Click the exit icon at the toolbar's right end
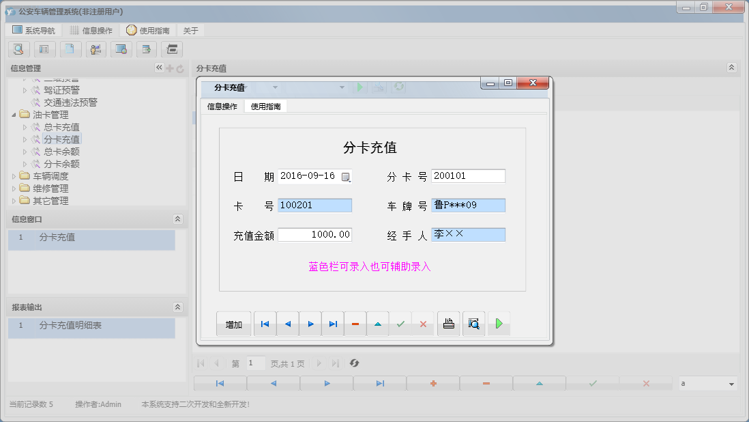 point(173,49)
